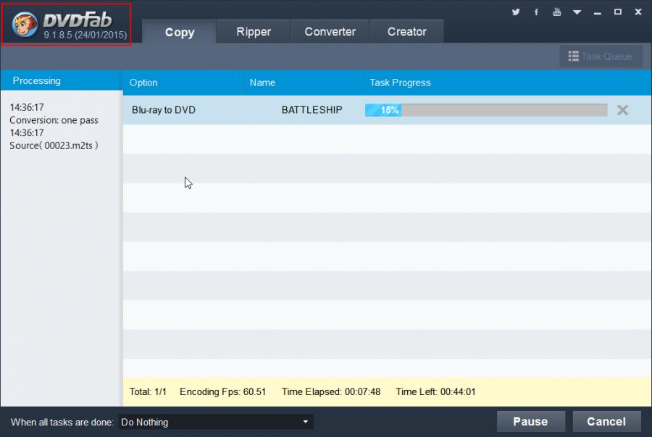Expand the title bar dropdown arrow menu

coord(577,12)
